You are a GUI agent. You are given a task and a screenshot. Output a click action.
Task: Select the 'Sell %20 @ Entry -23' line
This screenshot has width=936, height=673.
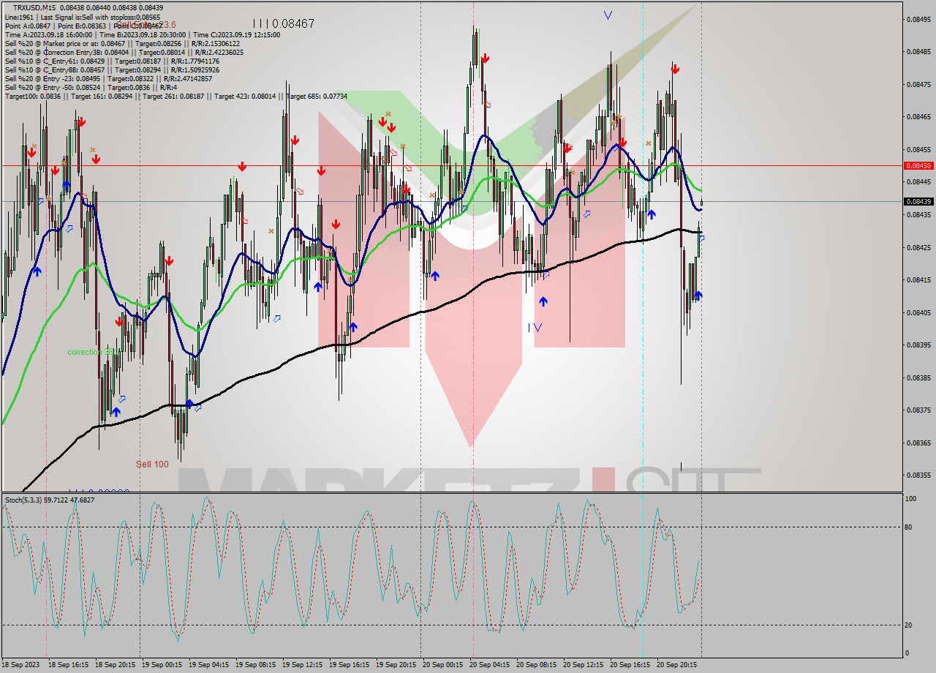tap(108, 78)
